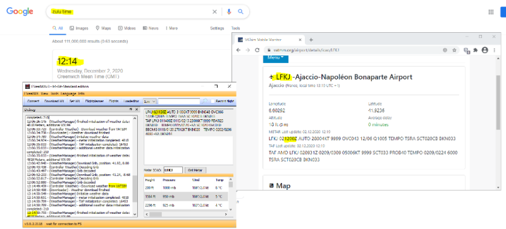This screenshot has width=506, height=229.
Task: Switch to the Videos results tab
Action: (126, 28)
